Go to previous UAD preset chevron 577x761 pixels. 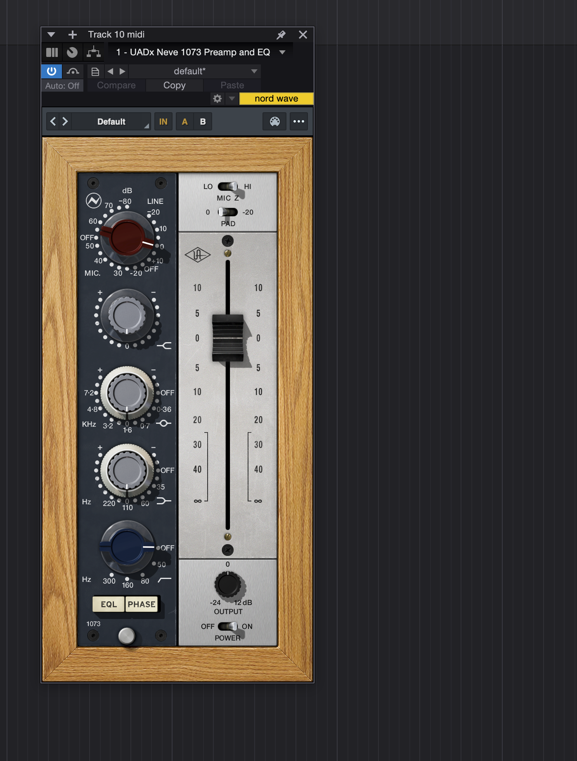coord(53,121)
